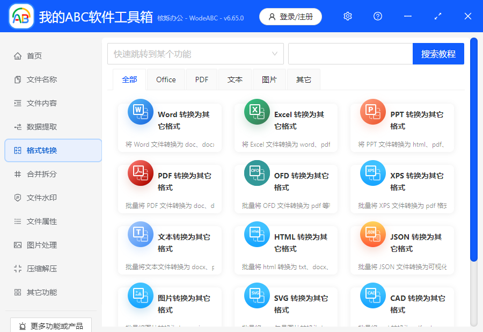
Task: Click the orange PPT conversion icon
Action: click(373, 112)
